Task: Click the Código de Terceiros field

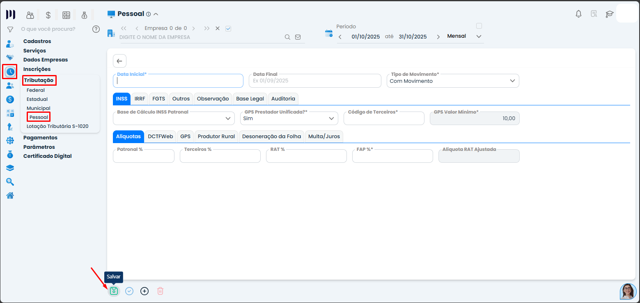Action: [x=384, y=118]
